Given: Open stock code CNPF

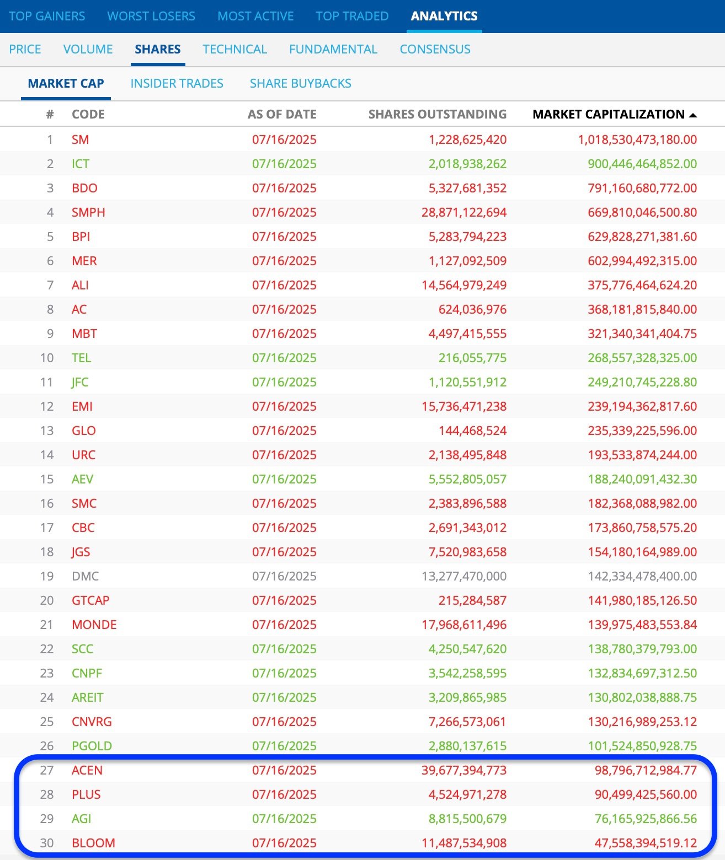Looking at the screenshot, I should (x=87, y=673).
